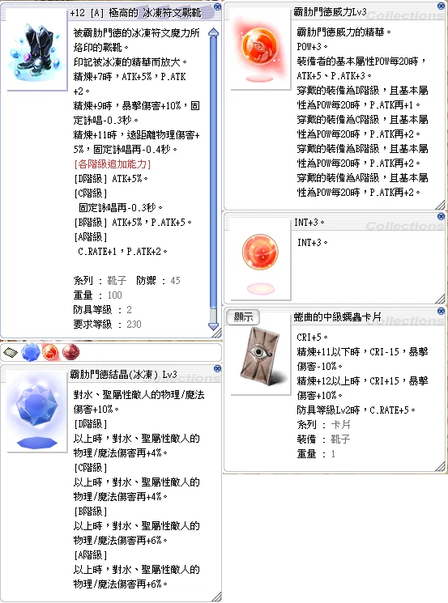Click the line C.RATE+1，P.ATK+2
Image resolution: width=448 pixels, height=603 pixels.
point(123,252)
